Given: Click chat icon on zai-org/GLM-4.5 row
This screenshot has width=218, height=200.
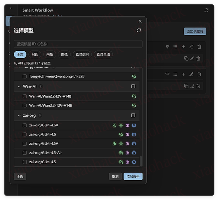Looking at the screenshot, I should click(x=121, y=162).
